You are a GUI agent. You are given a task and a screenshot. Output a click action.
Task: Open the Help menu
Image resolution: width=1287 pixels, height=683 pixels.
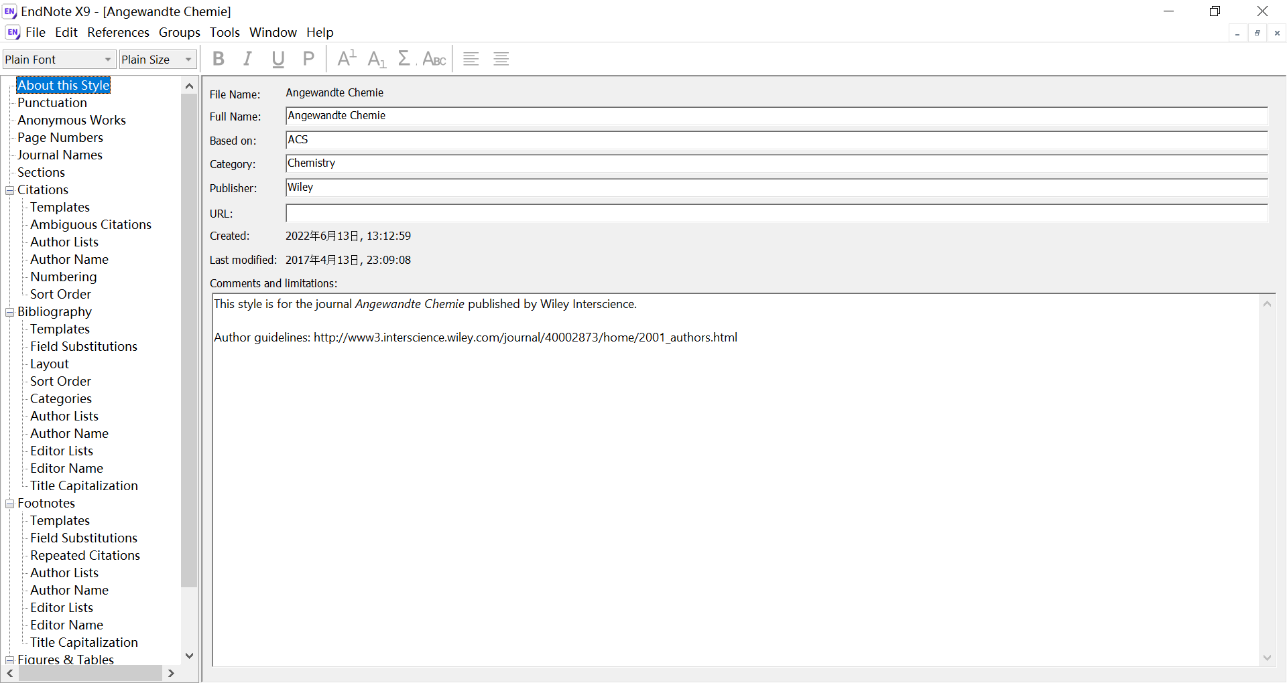click(x=320, y=32)
